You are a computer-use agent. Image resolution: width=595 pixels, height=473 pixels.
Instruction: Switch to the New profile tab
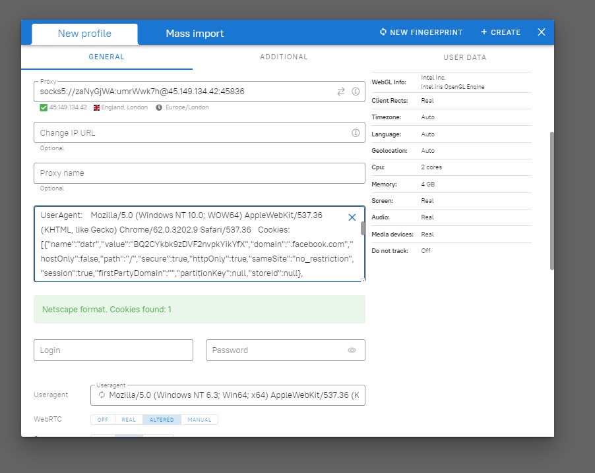[84, 34]
